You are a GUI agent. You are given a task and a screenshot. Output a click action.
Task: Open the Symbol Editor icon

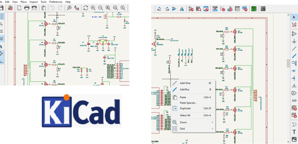[x=191, y=9]
